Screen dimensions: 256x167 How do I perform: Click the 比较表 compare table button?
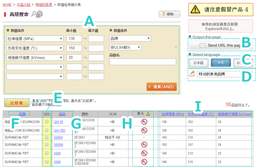[x=17, y=103]
